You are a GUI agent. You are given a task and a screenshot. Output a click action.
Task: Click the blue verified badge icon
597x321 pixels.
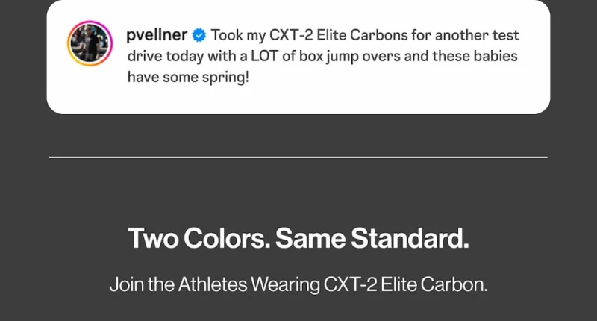[x=199, y=35]
